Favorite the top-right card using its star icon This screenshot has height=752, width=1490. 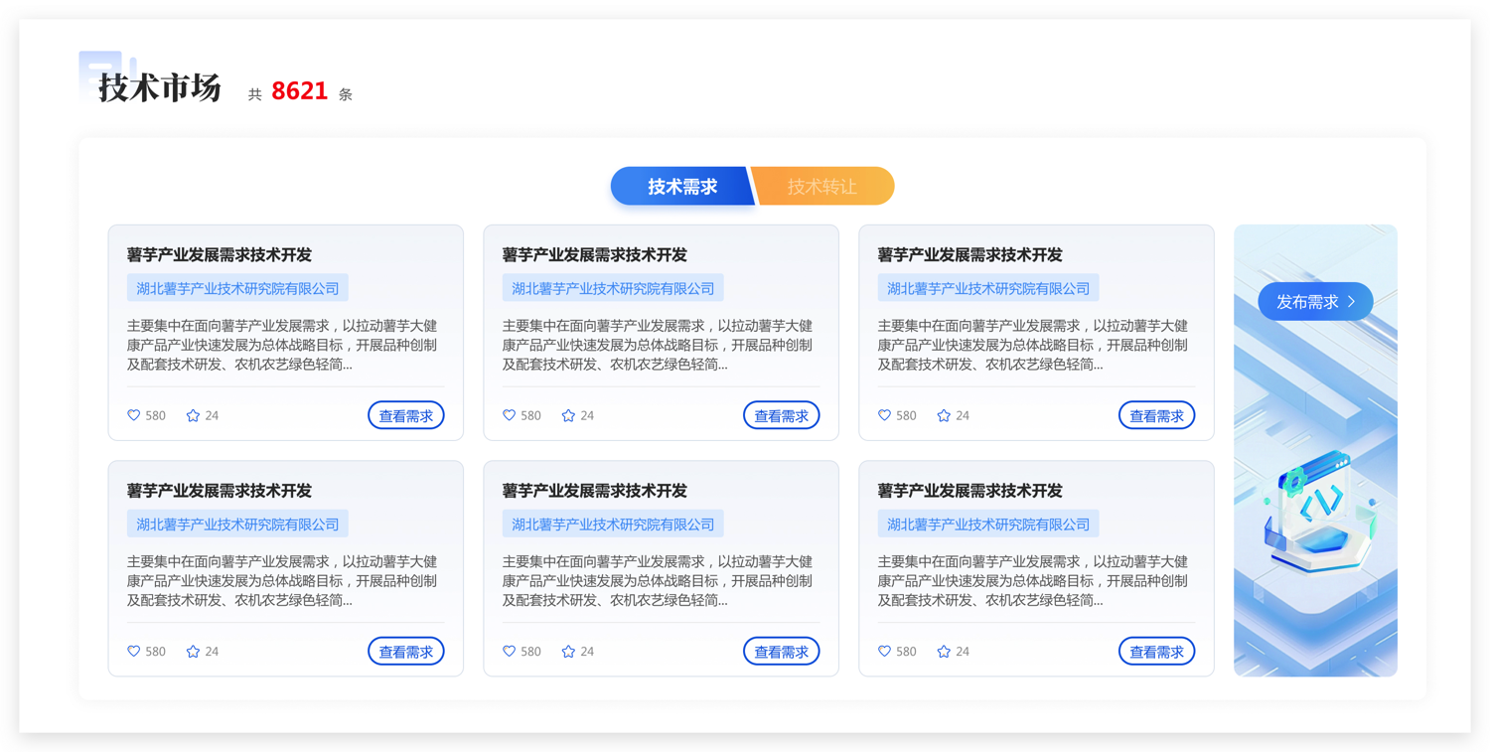click(944, 415)
